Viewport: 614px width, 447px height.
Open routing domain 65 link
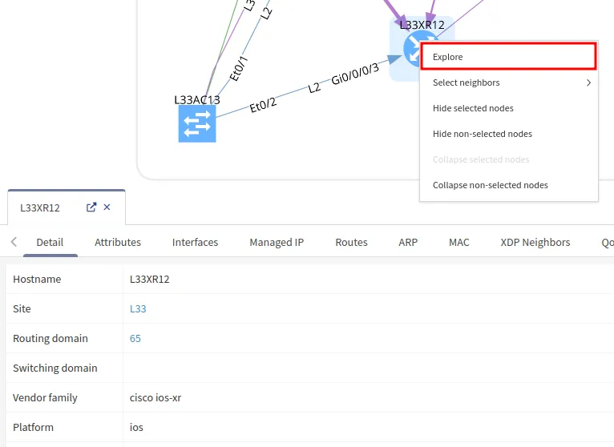[135, 338]
